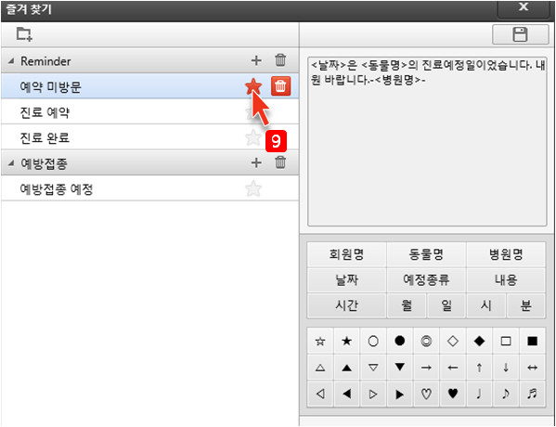556x427 pixels.
Task: Insert the filled circle symbol
Action: pos(400,342)
